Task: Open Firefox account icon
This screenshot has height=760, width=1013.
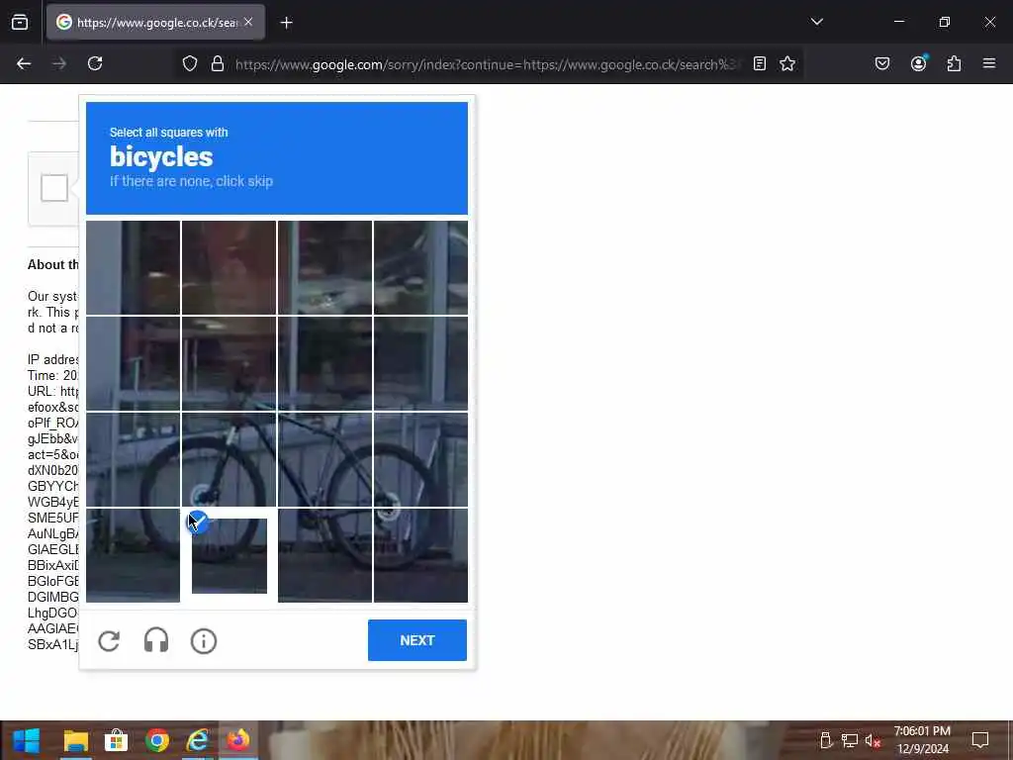Action: click(918, 63)
